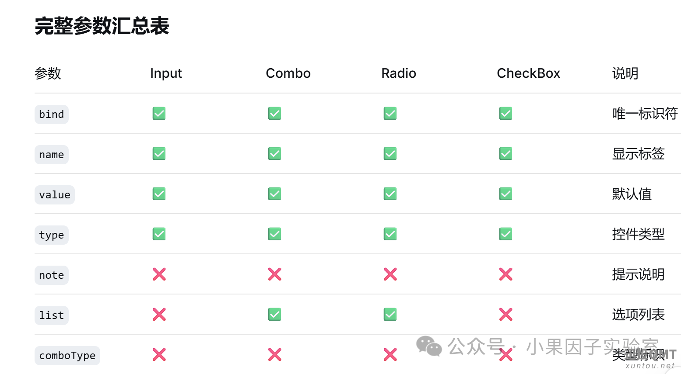
Task: Select the comboType parameter code tag
Action: point(67,356)
